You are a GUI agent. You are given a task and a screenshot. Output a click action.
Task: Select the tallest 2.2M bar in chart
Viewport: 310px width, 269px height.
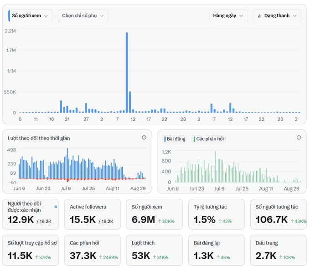point(127,72)
